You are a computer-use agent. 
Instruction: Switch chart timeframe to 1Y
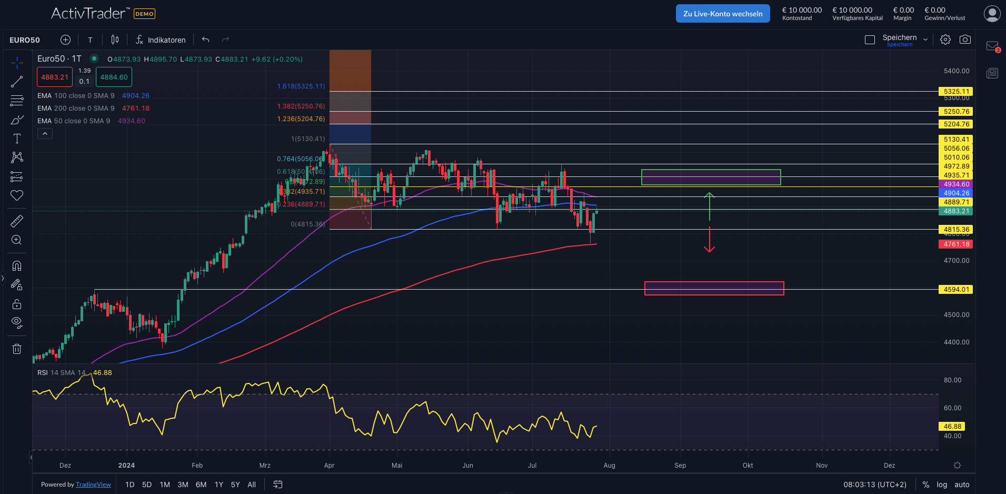coord(218,485)
